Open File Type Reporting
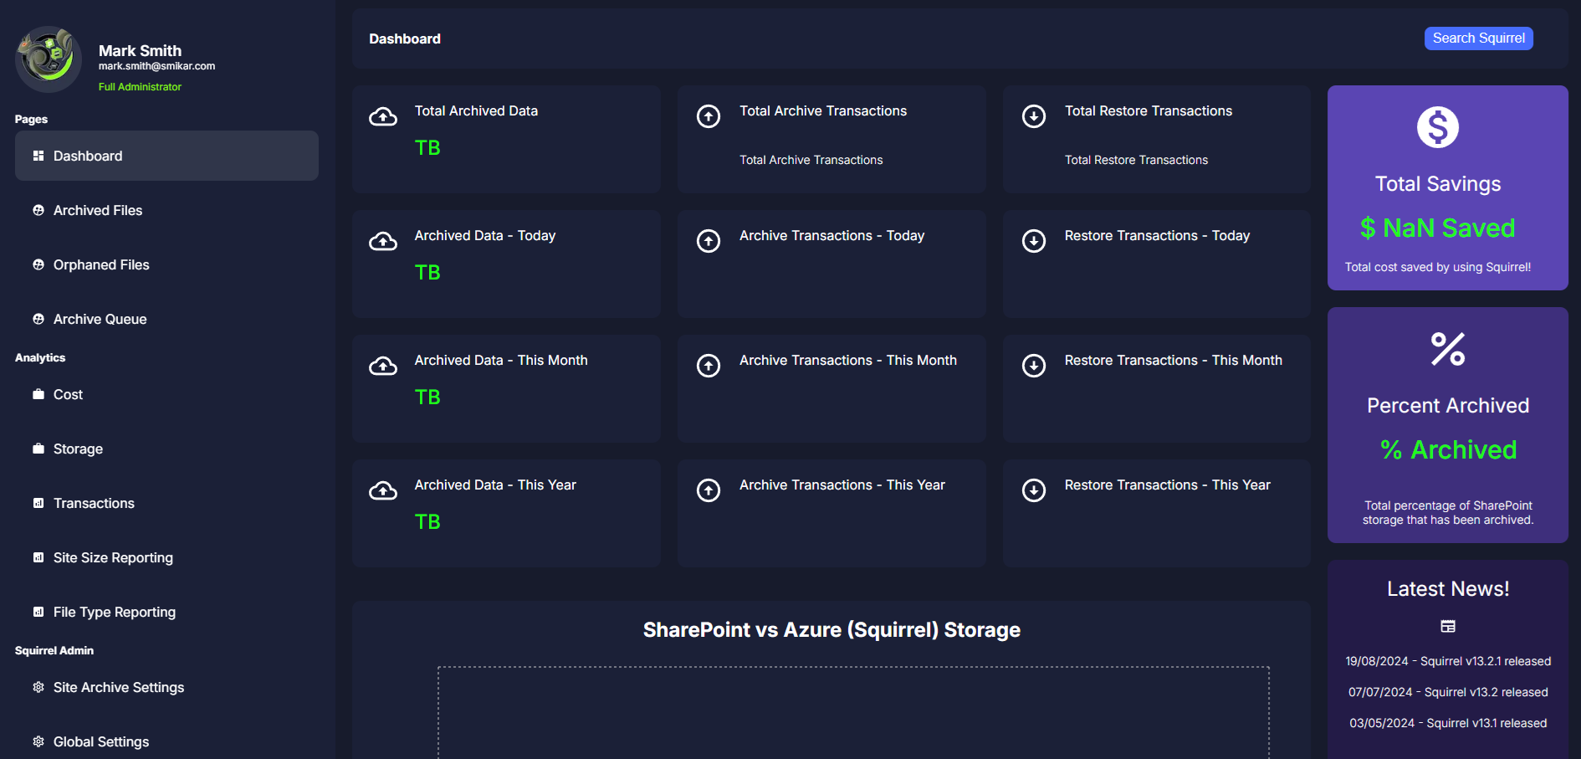Image resolution: width=1581 pixels, height=759 pixels. point(115,612)
